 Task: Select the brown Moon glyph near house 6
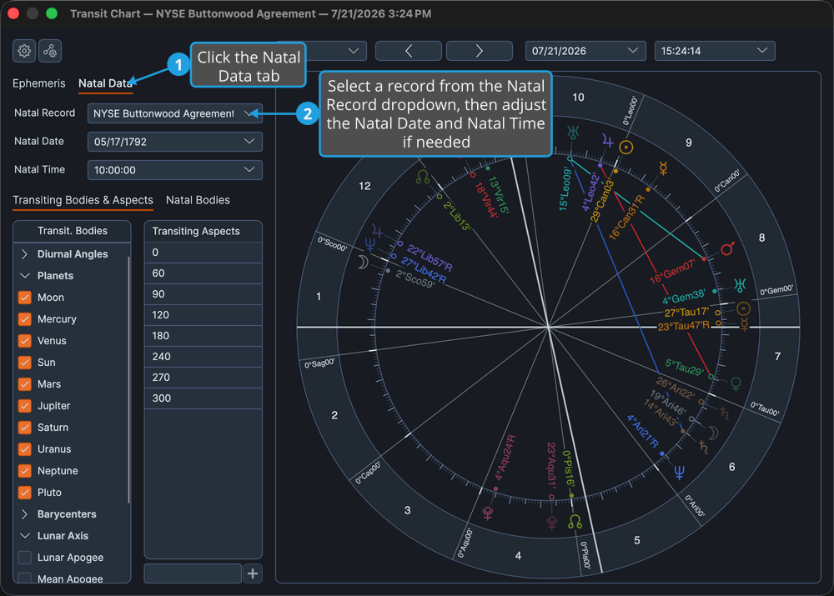click(713, 433)
